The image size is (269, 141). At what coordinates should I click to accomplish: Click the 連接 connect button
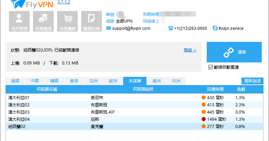234,52
